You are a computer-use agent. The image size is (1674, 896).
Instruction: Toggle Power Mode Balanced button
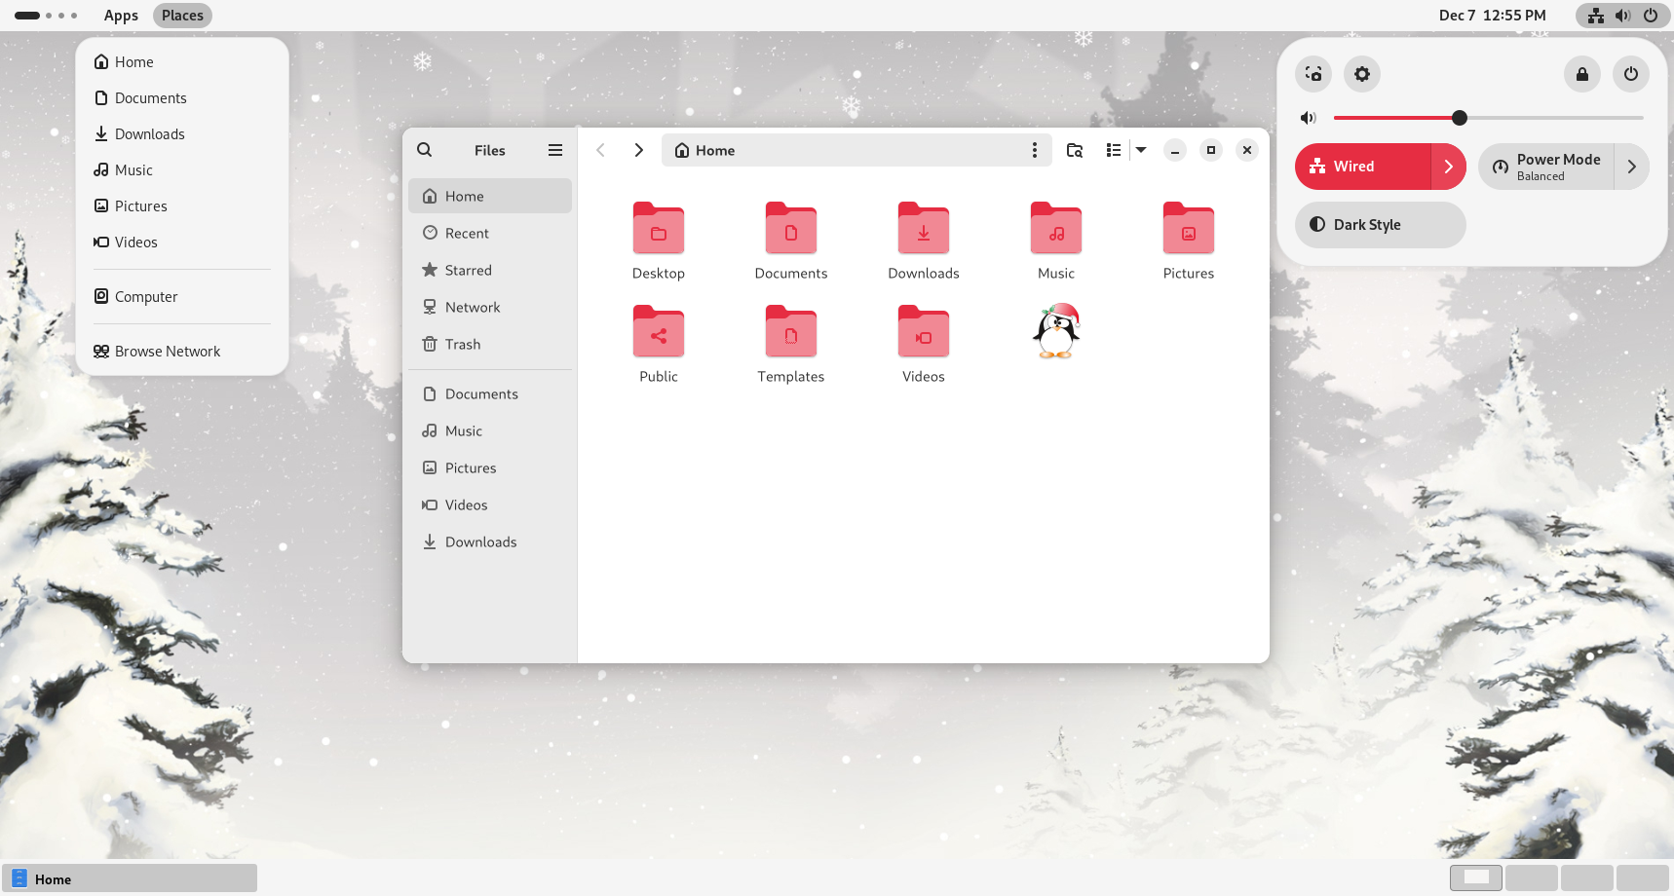pyautogui.click(x=1546, y=167)
